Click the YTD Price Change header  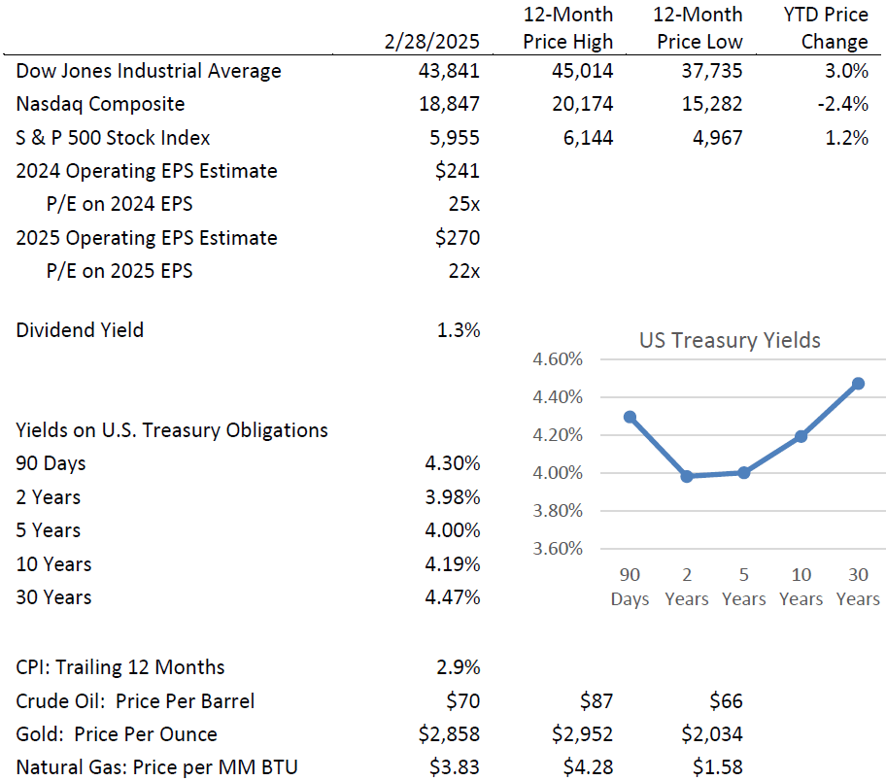[826, 28]
